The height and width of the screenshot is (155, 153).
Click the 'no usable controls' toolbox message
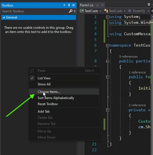[39, 30]
